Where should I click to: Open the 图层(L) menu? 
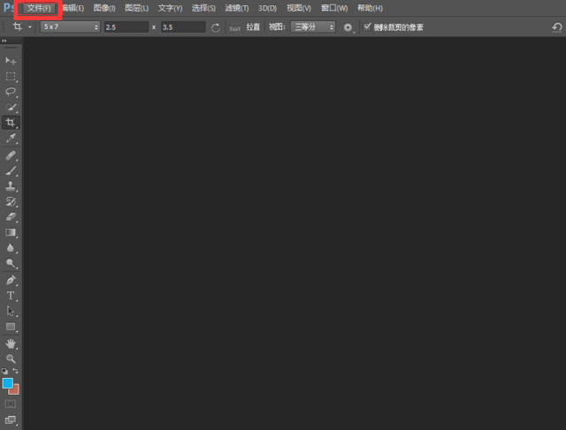(x=136, y=8)
